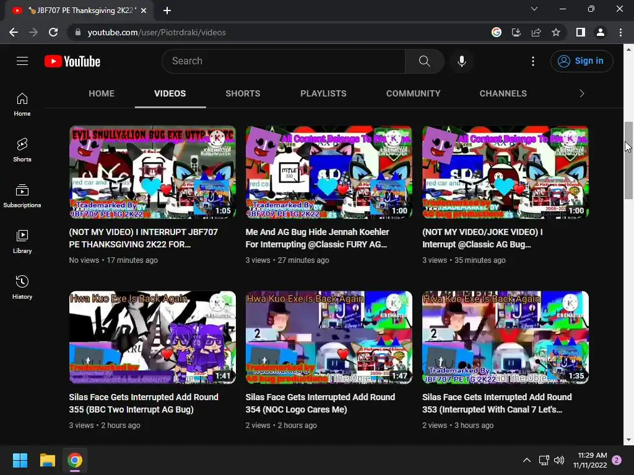Screen dimensions: 634x475
Task: Switch to HOME channel tab
Action: pos(102,93)
